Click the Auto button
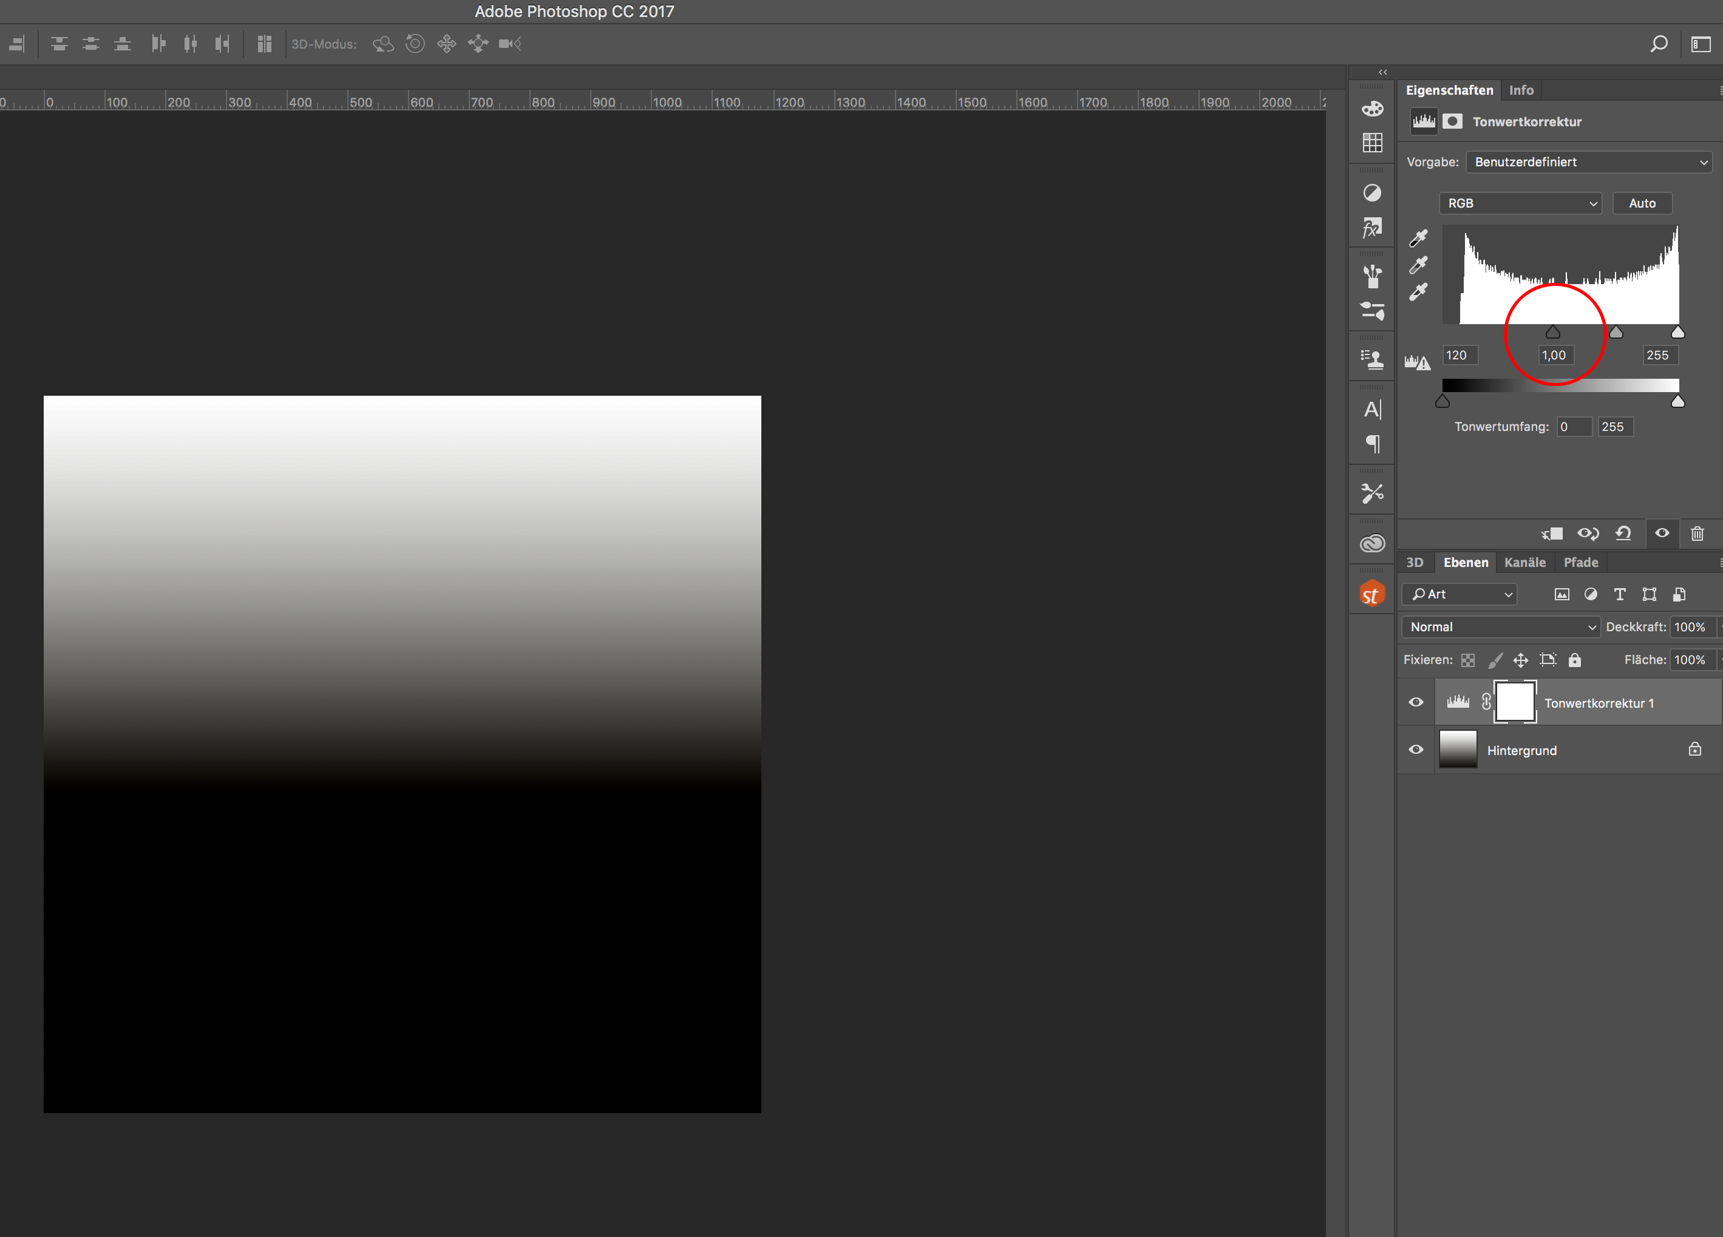The image size is (1723, 1237). [1642, 203]
